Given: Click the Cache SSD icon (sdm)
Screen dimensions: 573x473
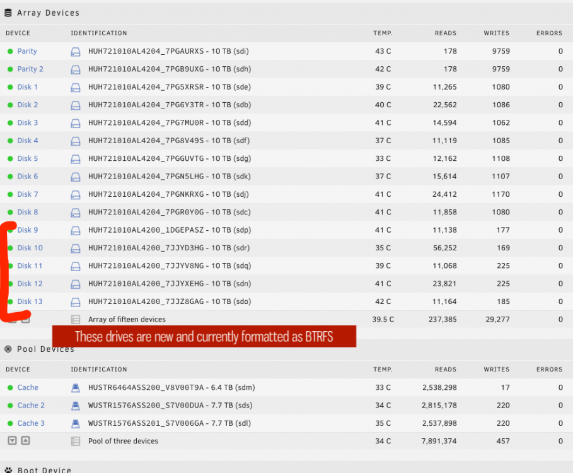Looking at the screenshot, I should click(x=75, y=388).
